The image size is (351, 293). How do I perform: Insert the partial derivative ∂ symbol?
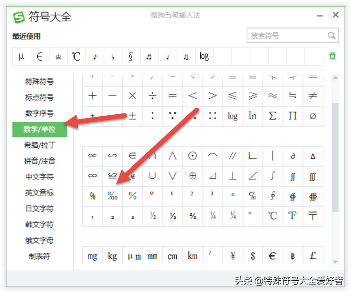click(293, 156)
